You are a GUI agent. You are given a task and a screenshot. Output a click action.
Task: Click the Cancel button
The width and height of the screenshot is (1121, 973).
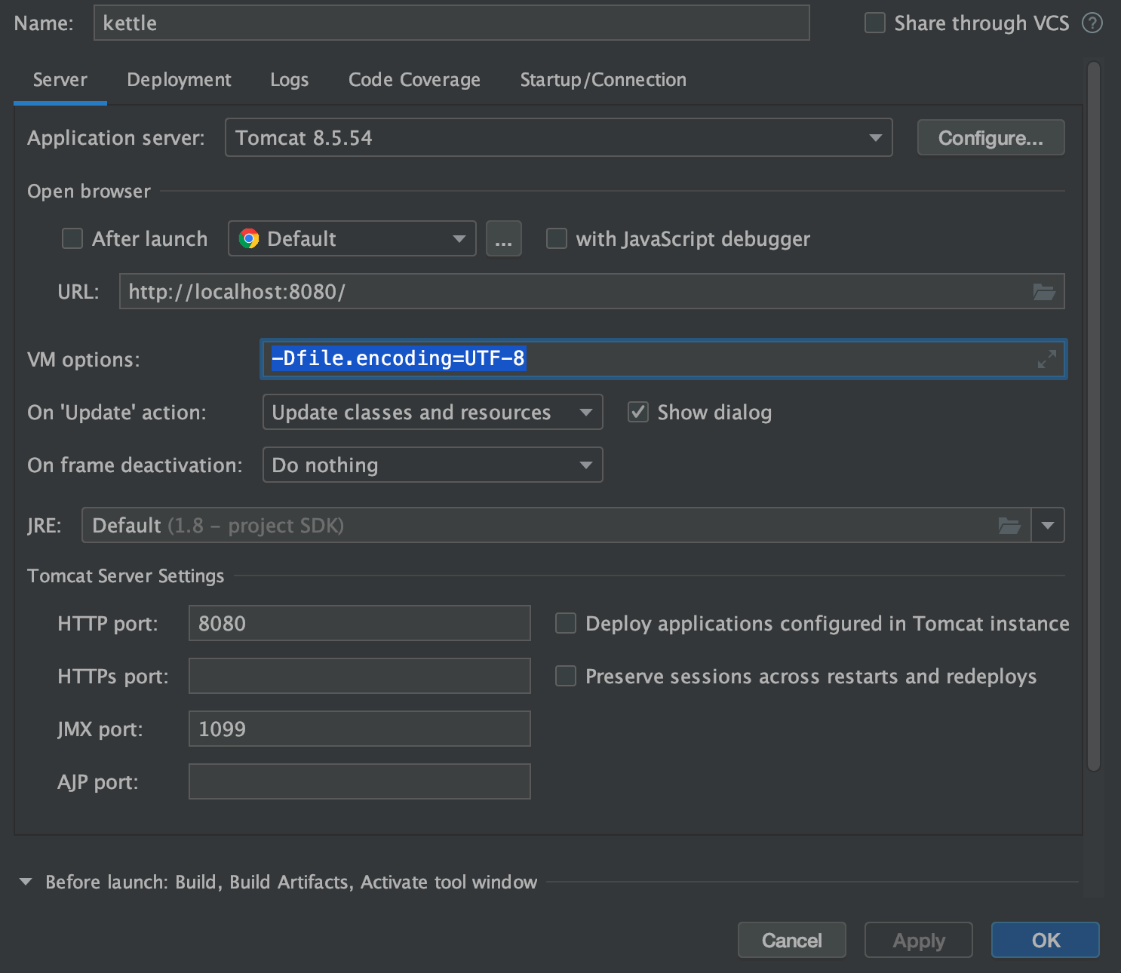(x=792, y=940)
